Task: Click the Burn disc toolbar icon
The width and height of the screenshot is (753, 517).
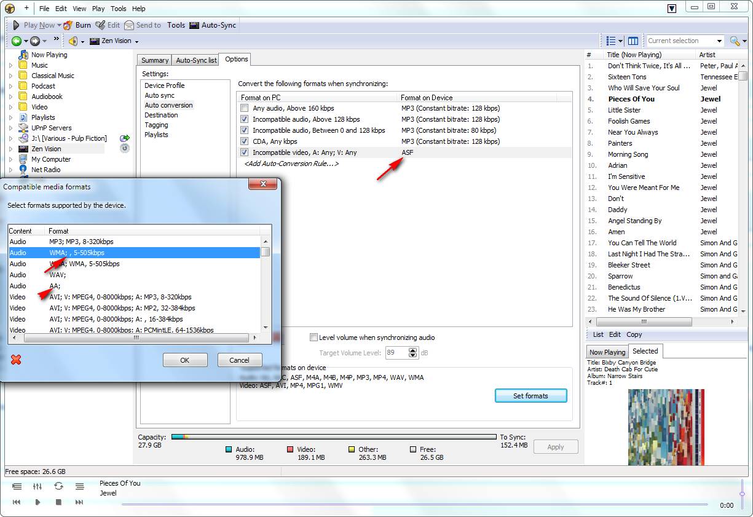Action: (x=69, y=25)
